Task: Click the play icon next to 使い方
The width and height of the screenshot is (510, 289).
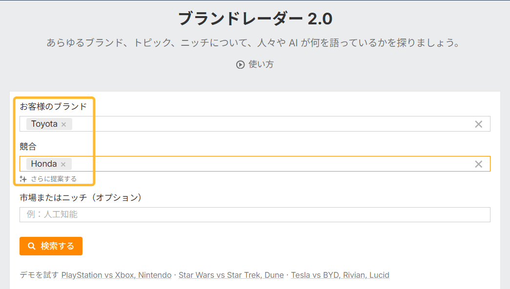Action: (240, 64)
